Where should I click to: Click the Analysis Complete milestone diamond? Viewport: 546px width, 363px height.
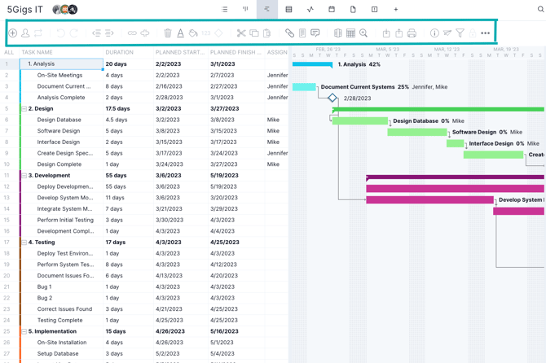[332, 98]
